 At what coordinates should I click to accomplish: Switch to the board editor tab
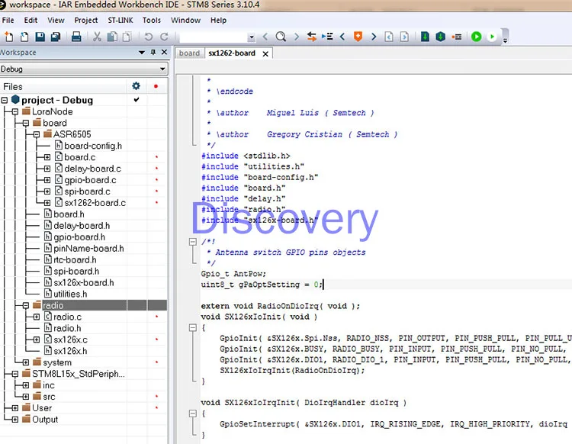point(189,53)
